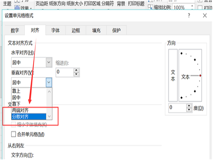Increase the orientation degrees spinner
The image size is (213, 162).
click(189, 106)
